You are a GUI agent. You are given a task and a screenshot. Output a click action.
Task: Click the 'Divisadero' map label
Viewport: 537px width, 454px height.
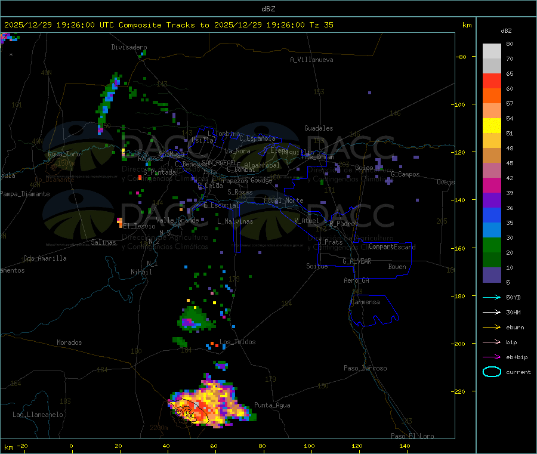[129, 47]
